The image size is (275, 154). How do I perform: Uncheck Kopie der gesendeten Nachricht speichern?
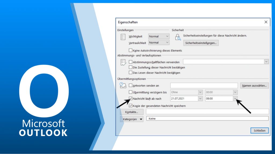tap(131, 106)
